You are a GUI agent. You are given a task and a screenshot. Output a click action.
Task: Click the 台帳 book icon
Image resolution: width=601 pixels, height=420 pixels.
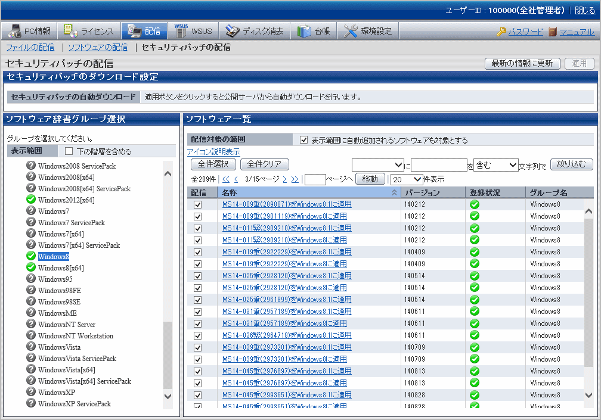coord(304,31)
